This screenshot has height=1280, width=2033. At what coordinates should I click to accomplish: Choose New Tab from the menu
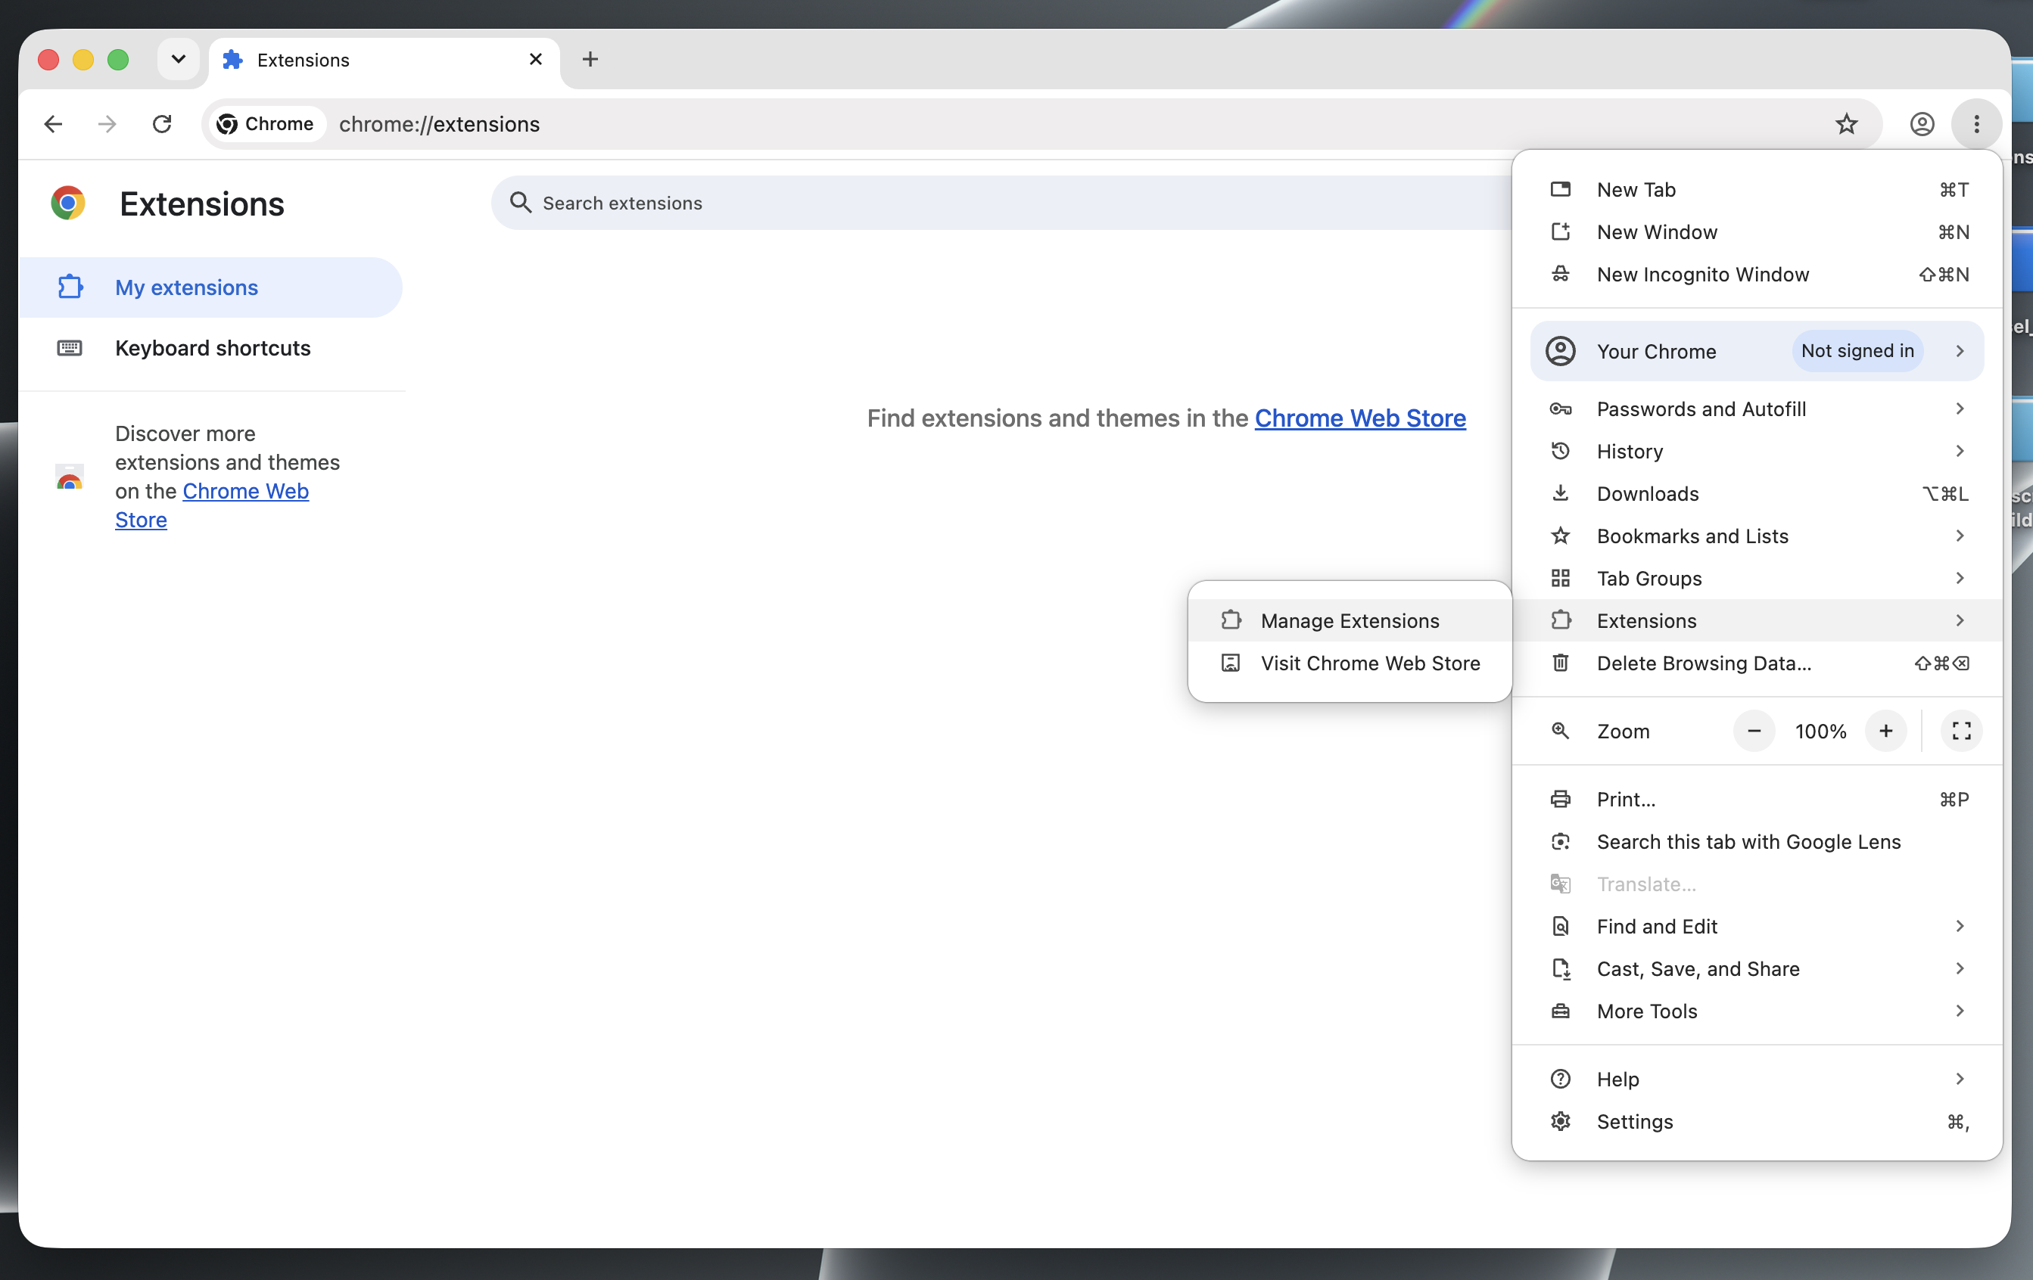tap(1756, 189)
